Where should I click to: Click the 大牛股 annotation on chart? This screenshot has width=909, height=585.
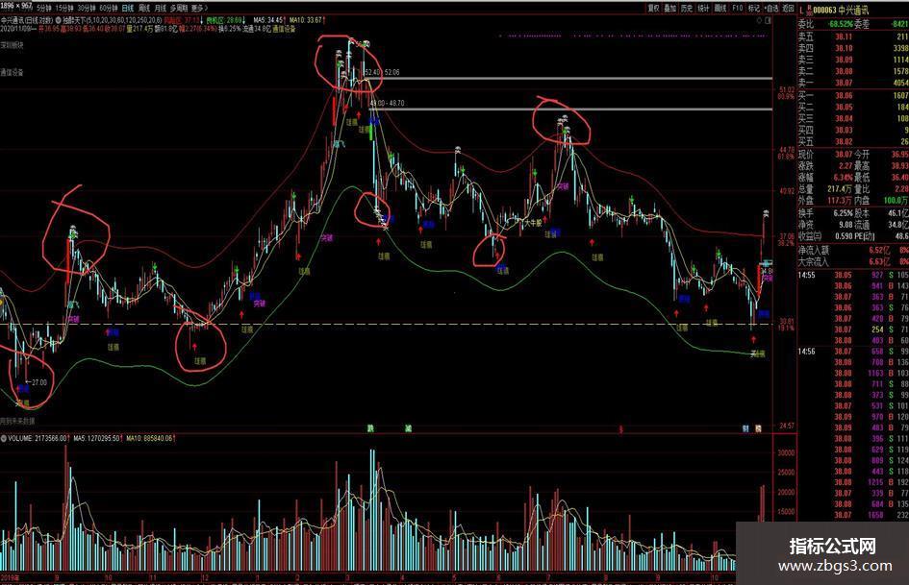[x=533, y=223]
